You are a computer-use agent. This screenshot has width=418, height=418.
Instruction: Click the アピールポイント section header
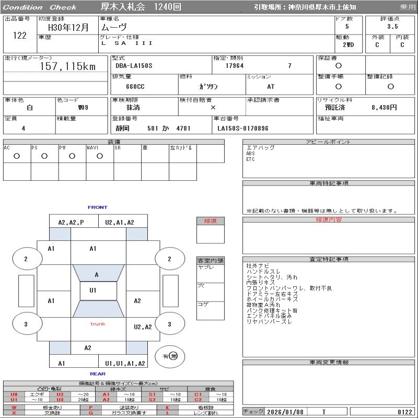(329, 142)
